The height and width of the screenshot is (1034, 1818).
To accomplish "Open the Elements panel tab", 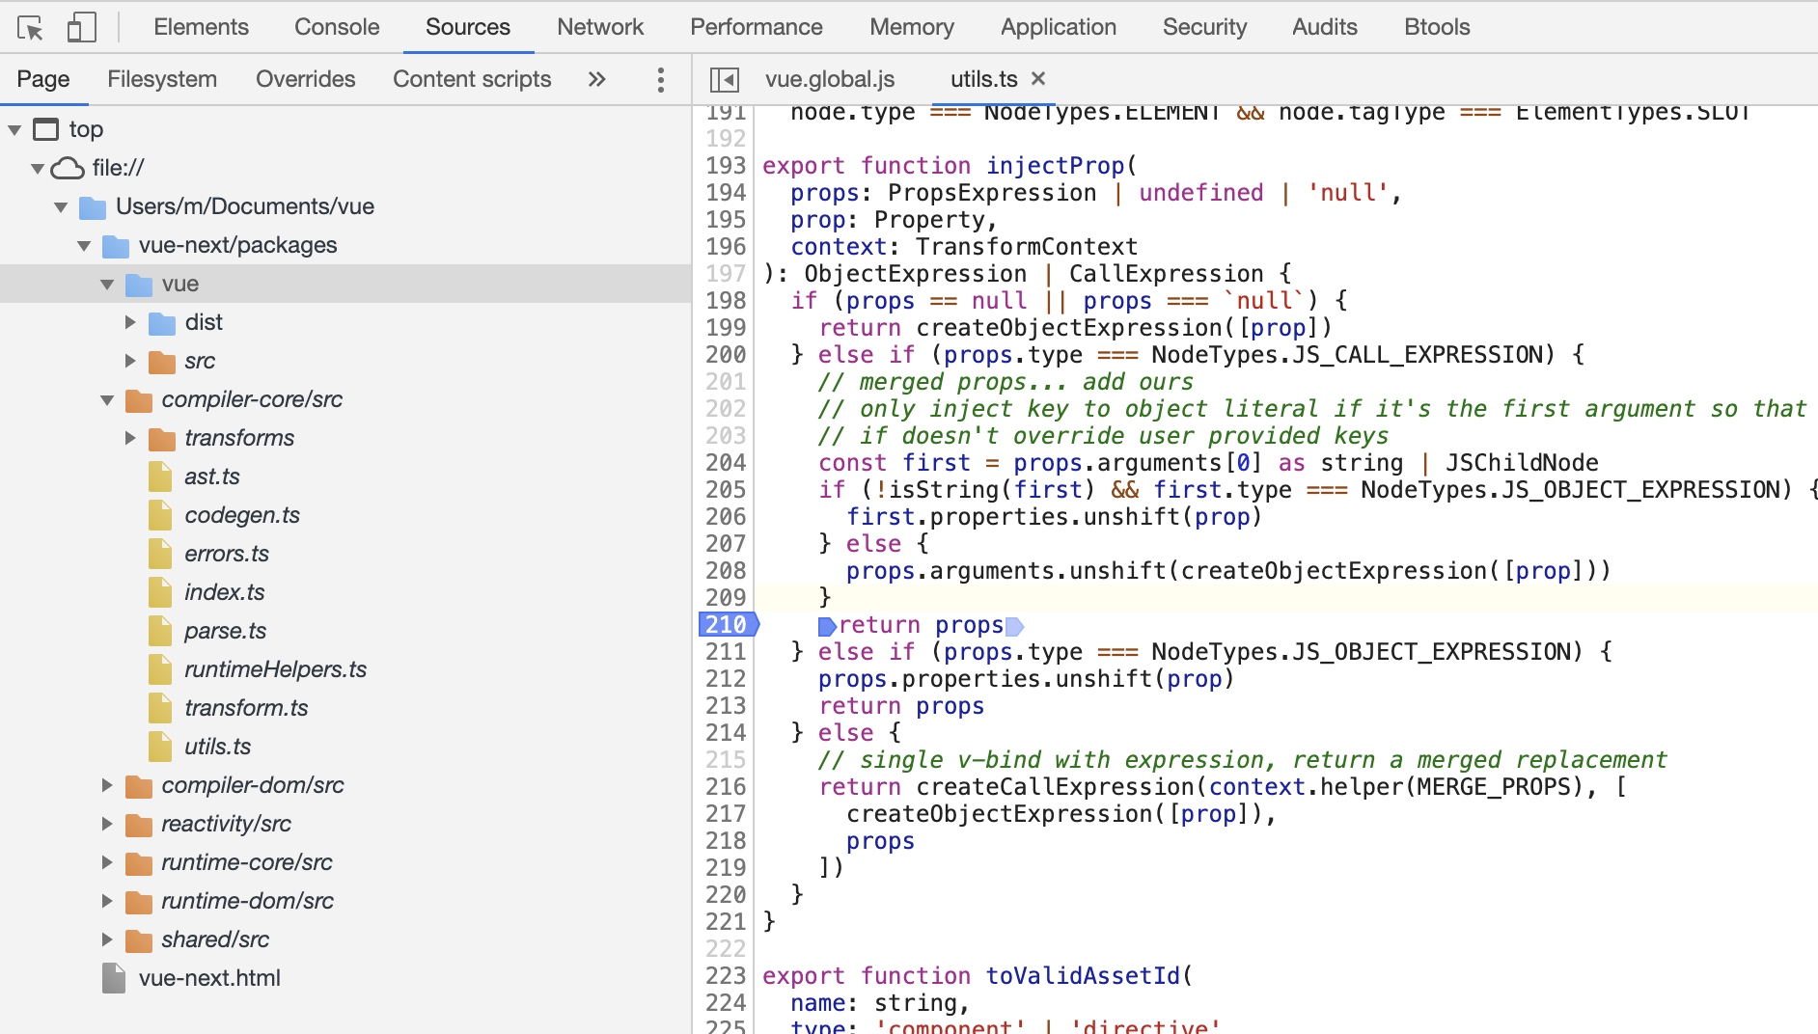I will click(202, 27).
